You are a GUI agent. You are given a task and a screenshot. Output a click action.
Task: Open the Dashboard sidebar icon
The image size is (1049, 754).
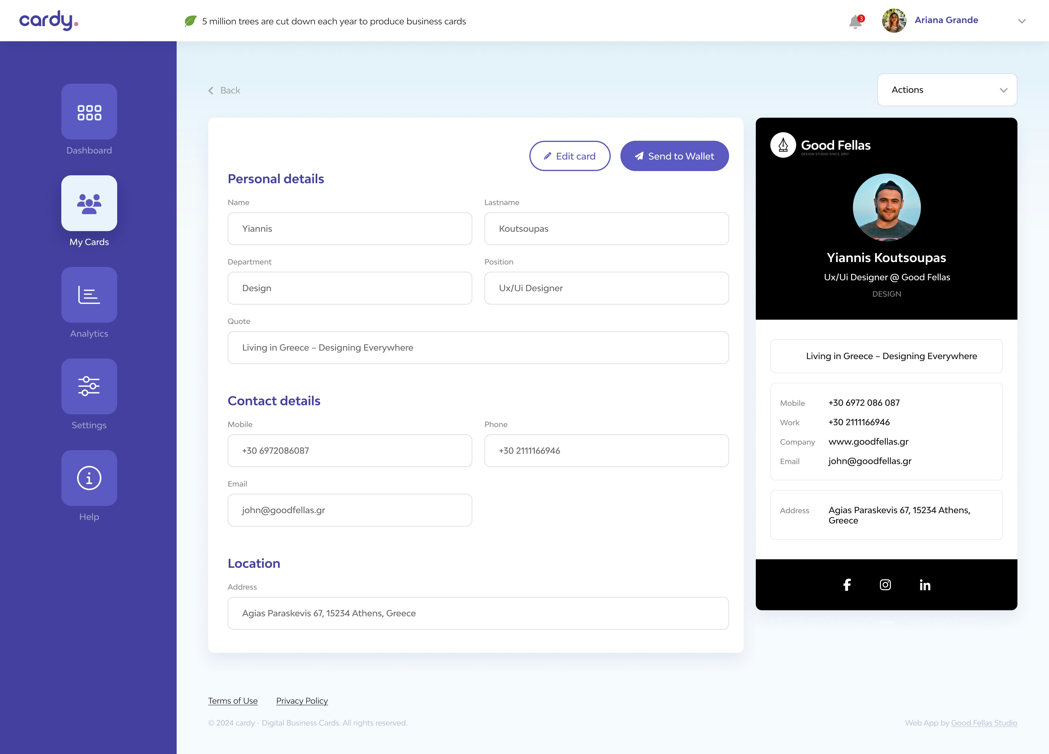coord(89,112)
